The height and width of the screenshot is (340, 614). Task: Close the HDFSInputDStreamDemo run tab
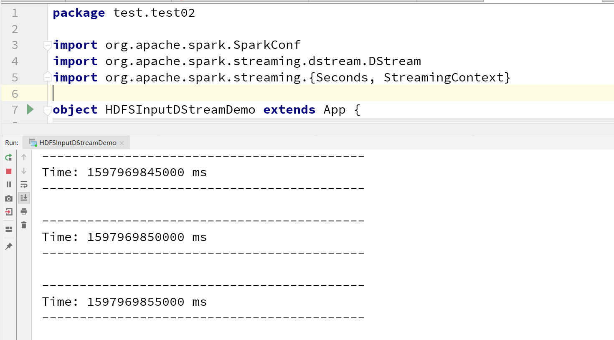click(x=122, y=143)
